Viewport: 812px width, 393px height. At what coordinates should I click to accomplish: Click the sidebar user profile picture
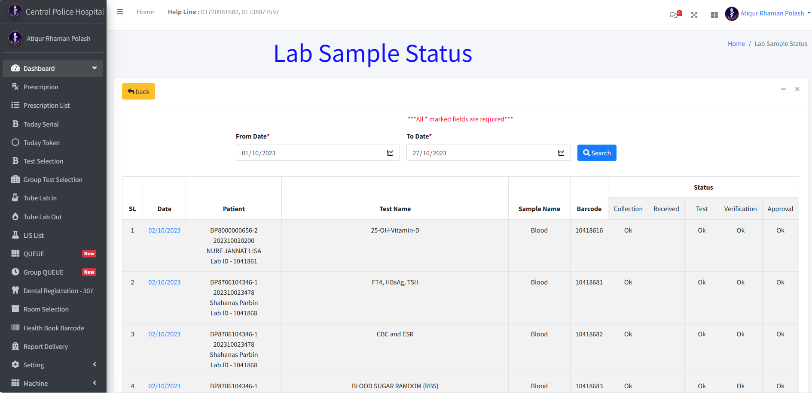pos(15,38)
